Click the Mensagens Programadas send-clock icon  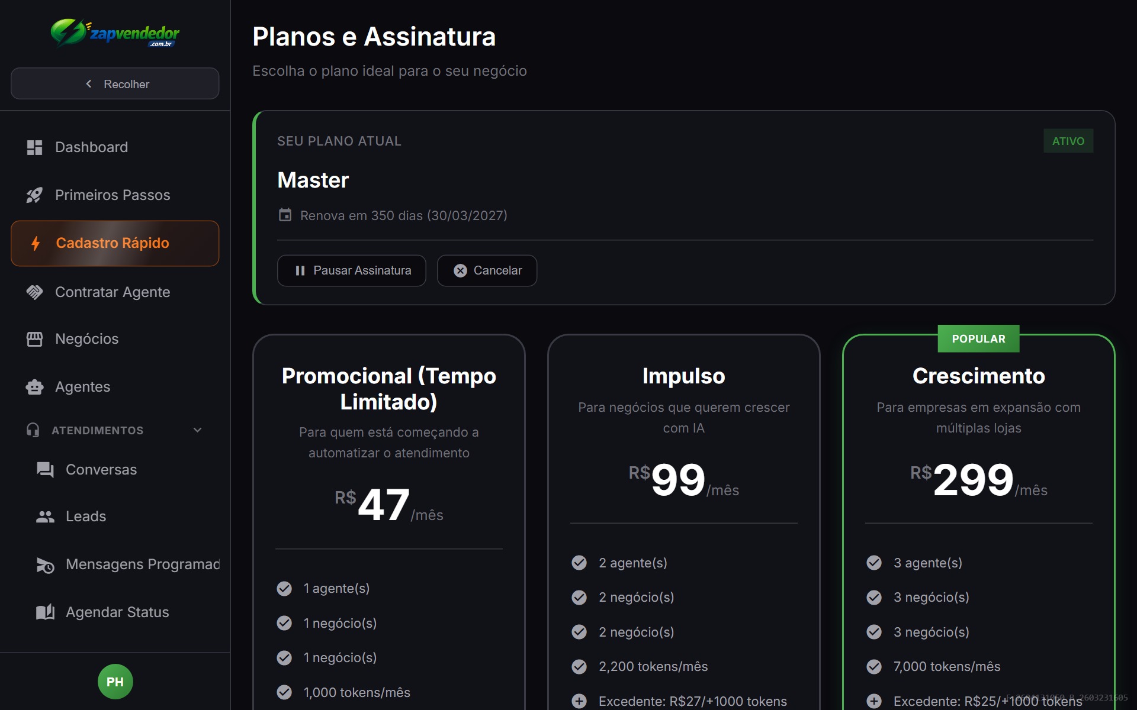click(x=45, y=565)
